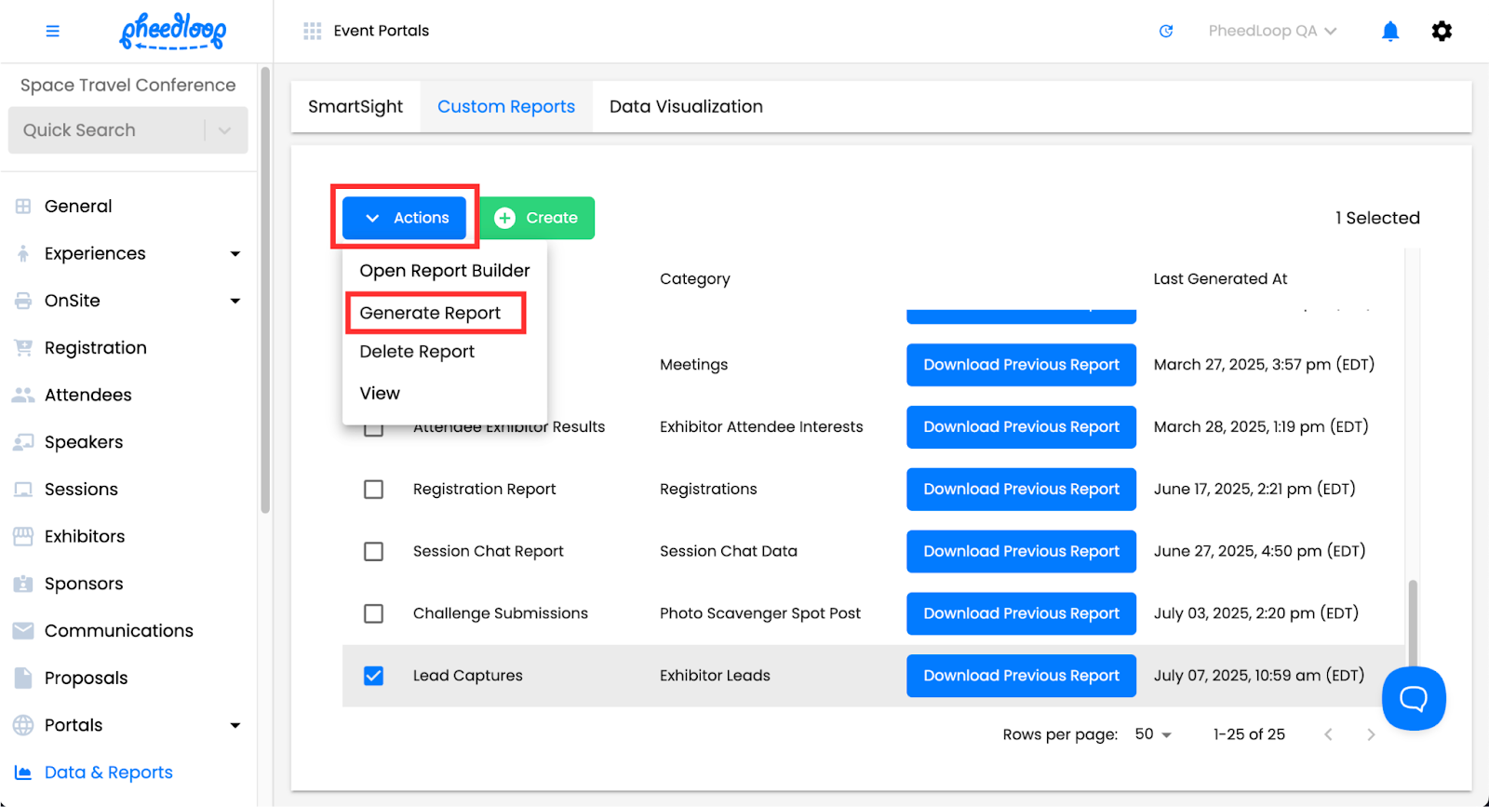Click the Speakers icon in sidebar
This screenshot has height=807, width=1489.
coord(23,442)
